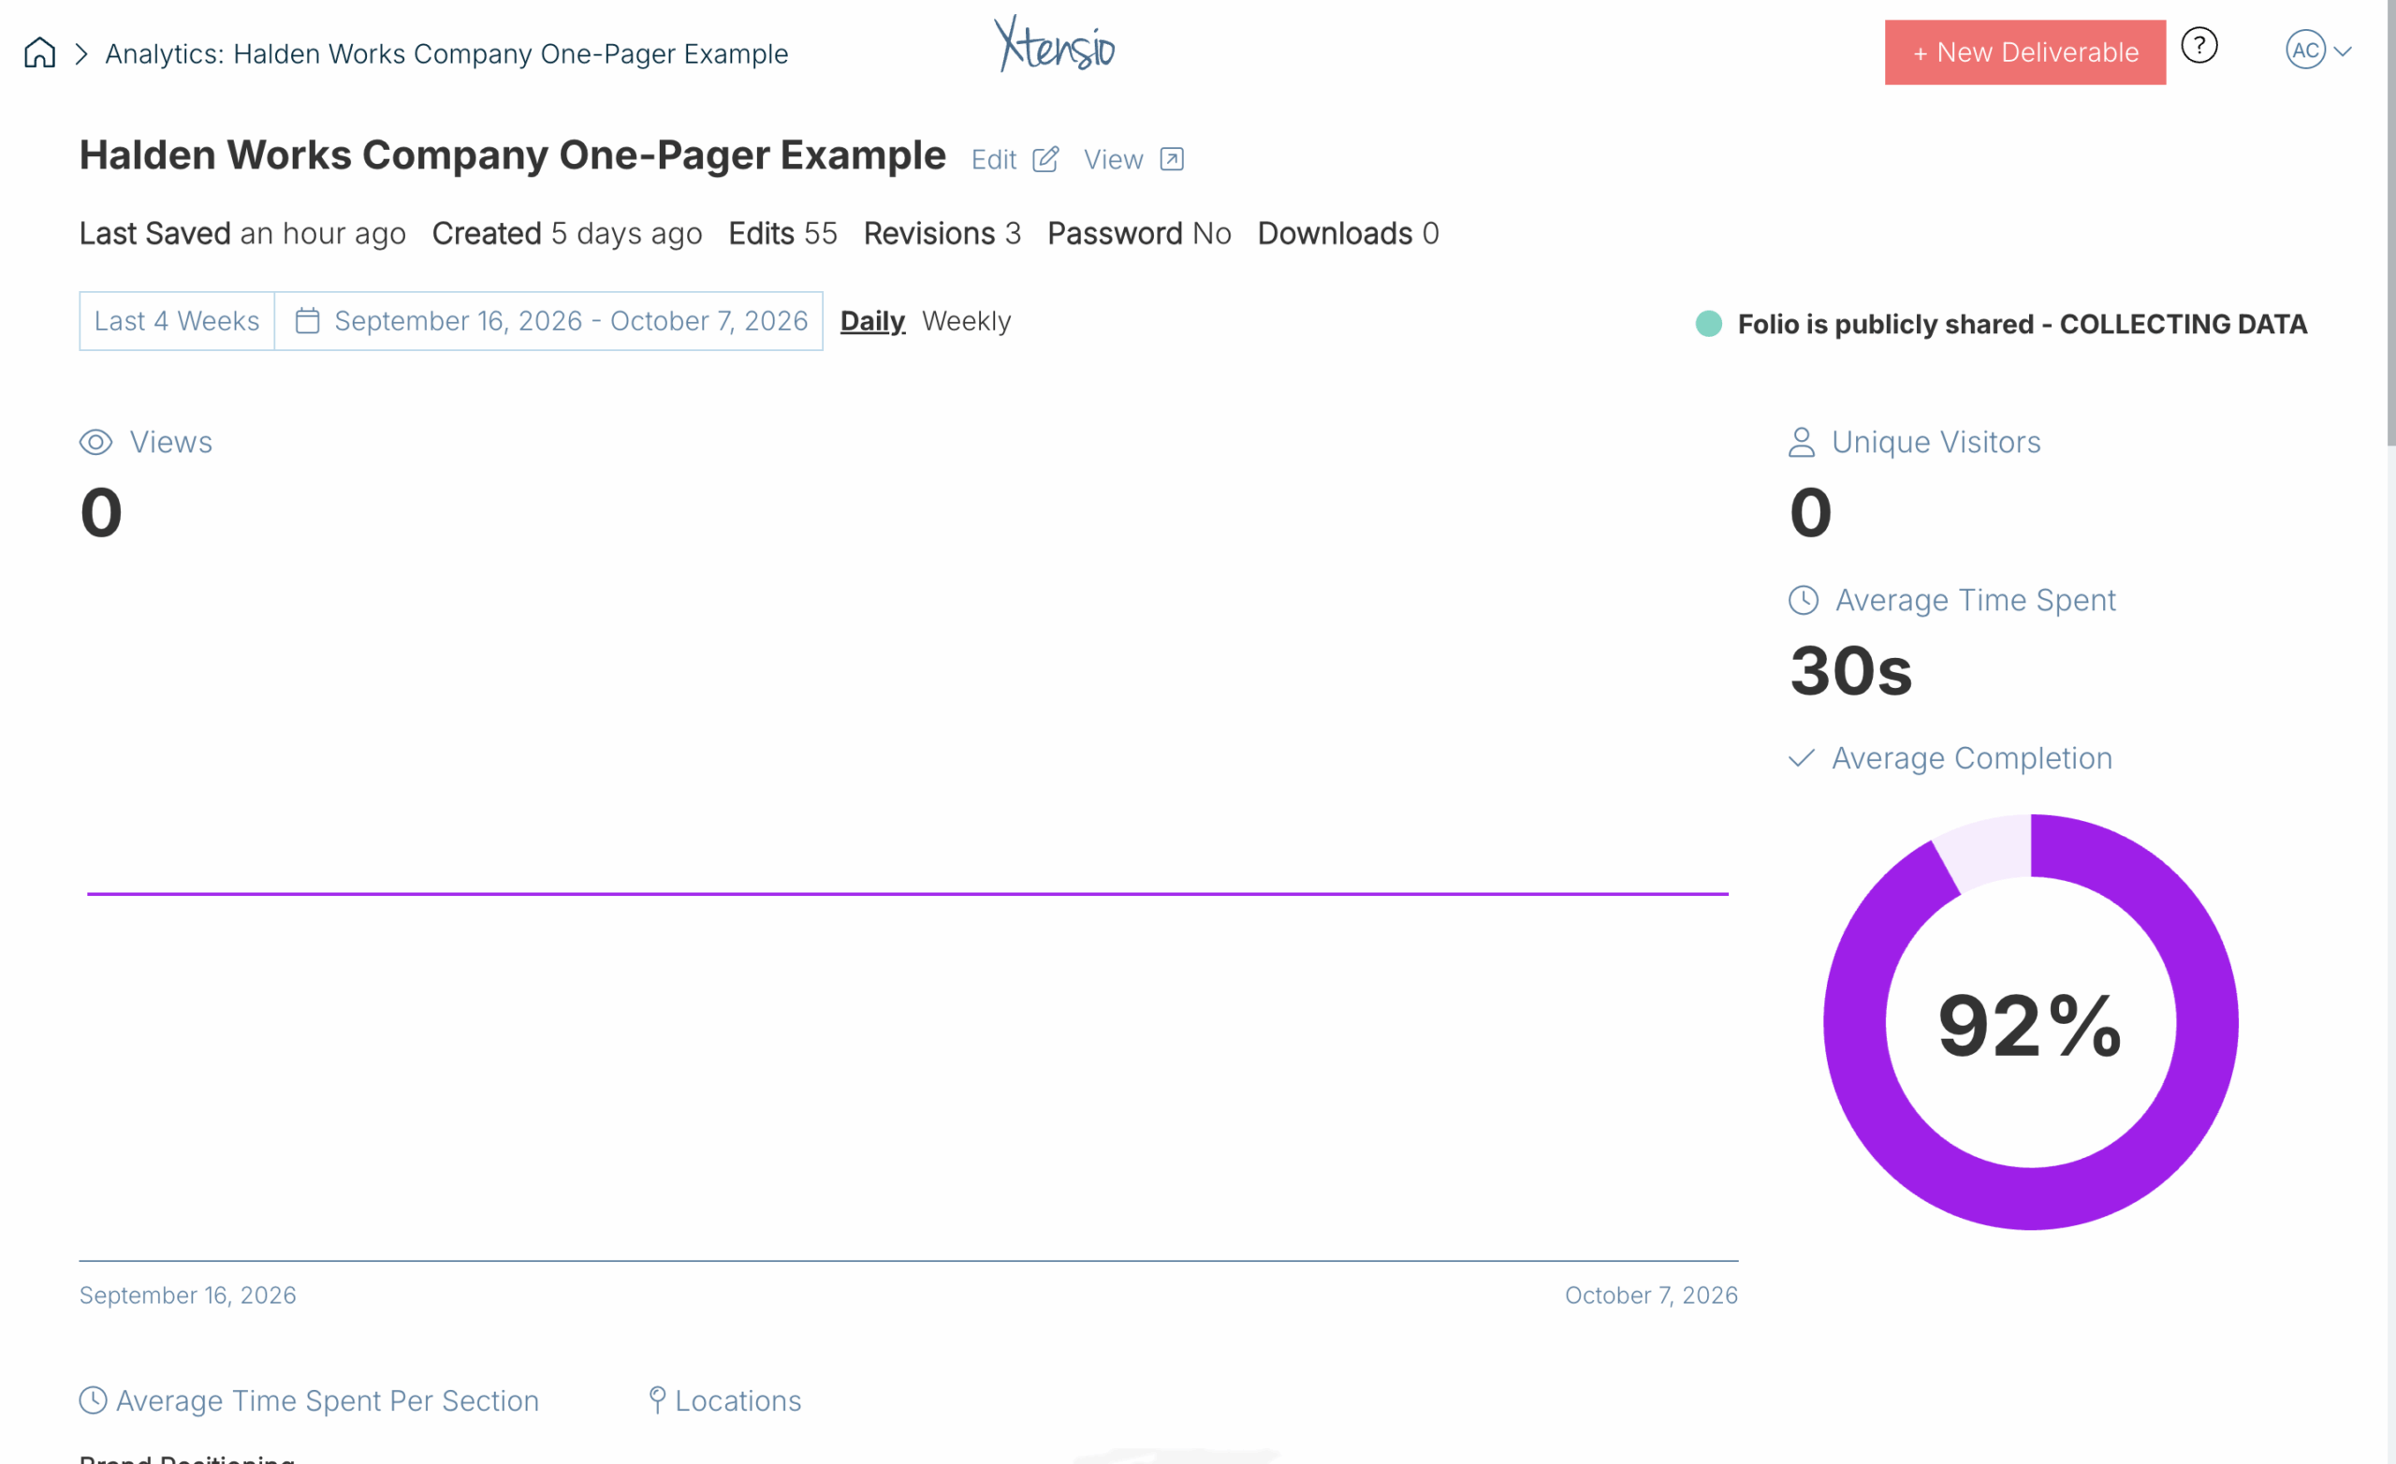Click the 'October 7, 2026' chart axis label

coord(1651,1296)
